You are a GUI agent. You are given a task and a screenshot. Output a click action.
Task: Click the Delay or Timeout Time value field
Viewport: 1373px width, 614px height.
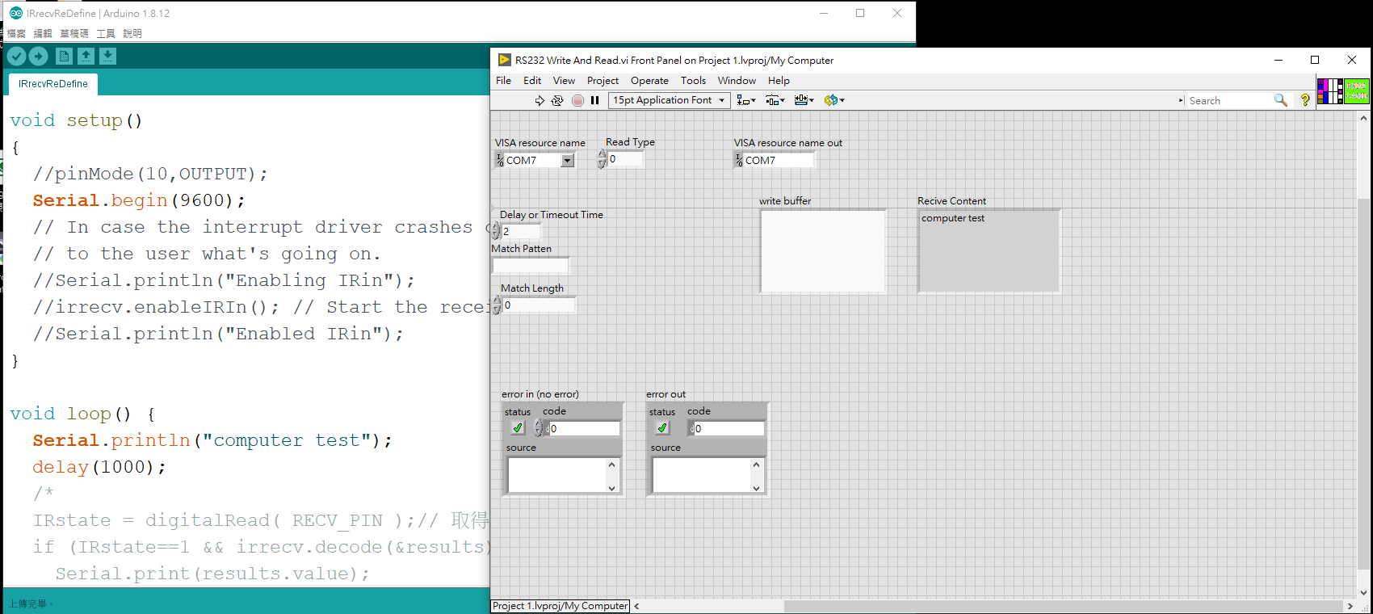coord(520,231)
